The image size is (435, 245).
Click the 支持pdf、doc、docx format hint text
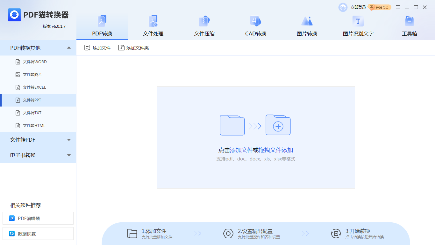point(256,159)
